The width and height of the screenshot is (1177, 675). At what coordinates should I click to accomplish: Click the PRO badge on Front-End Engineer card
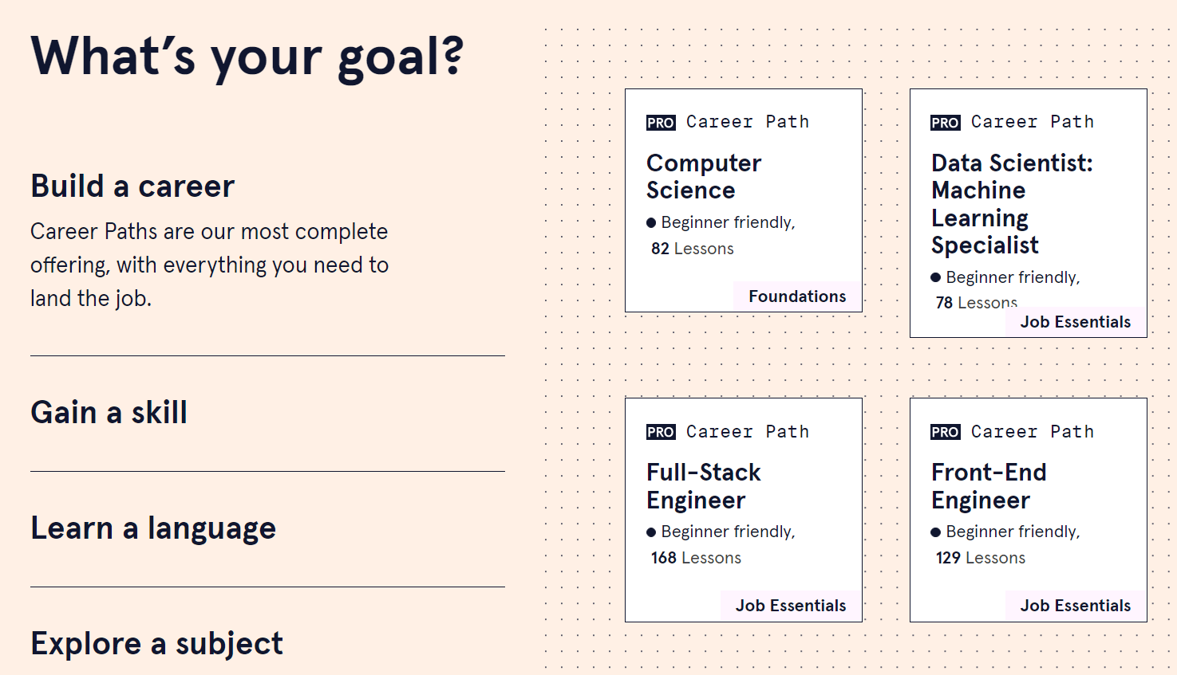click(x=945, y=432)
